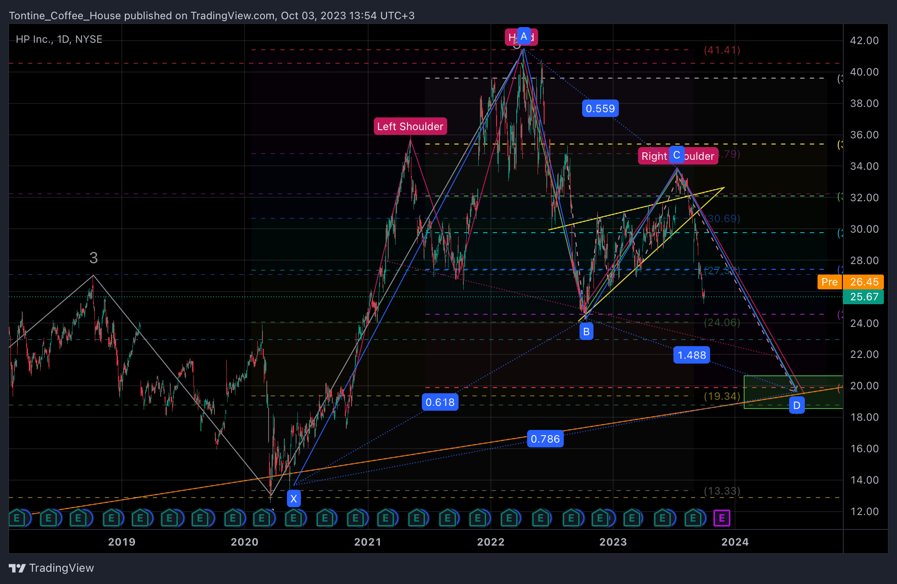Click the blue X point marker
897x584 pixels.
tap(293, 498)
